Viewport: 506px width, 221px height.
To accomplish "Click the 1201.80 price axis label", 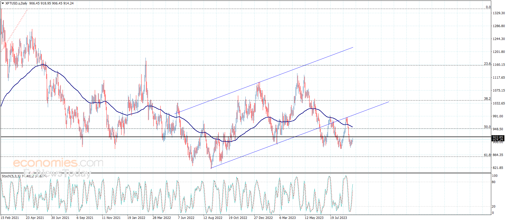I will [499, 52].
